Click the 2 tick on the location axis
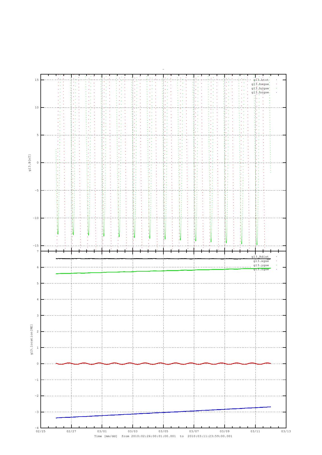 [x=38, y=332]
